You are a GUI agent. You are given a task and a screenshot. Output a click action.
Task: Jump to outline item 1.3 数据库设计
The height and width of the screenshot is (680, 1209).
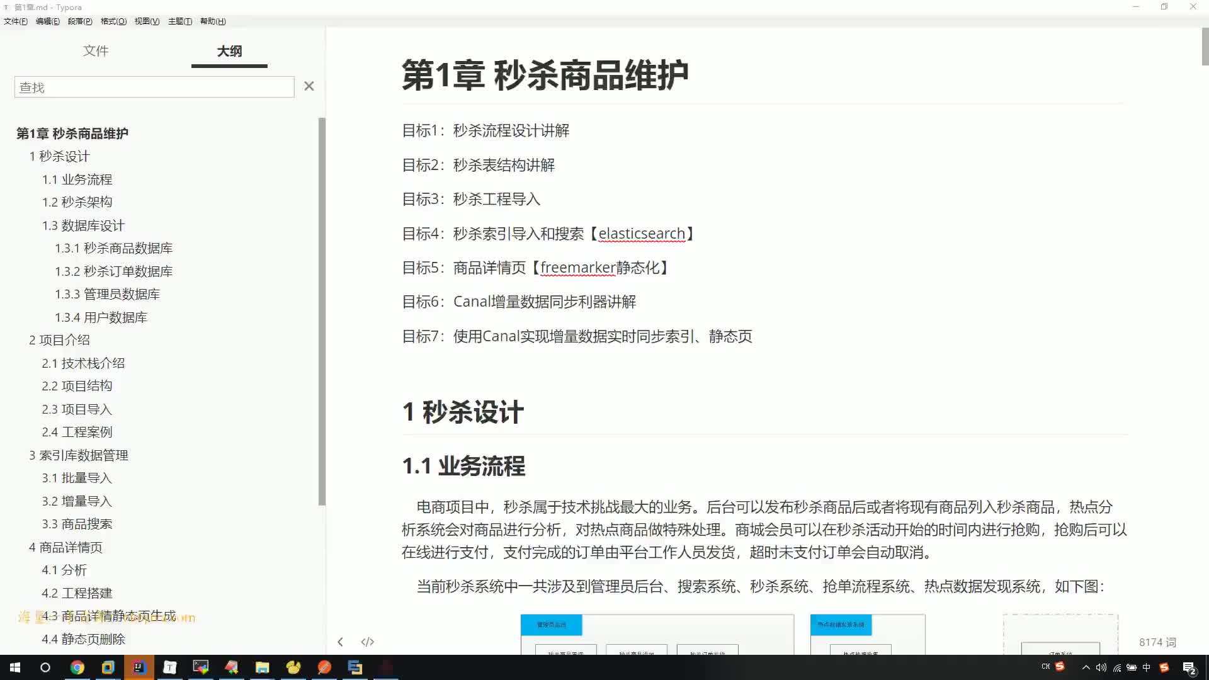click(83, 225)
